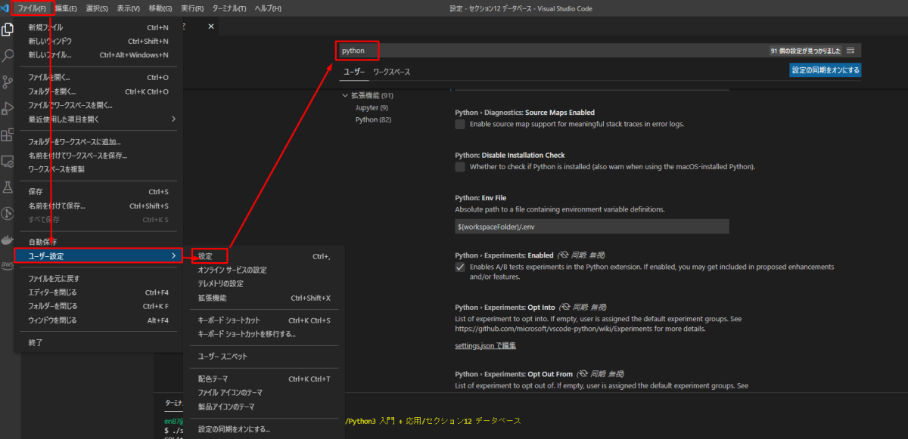Enable the Source Maps Enabled checkbox
This screenshot has width=908, height=439.
click(x=460, y=122)
